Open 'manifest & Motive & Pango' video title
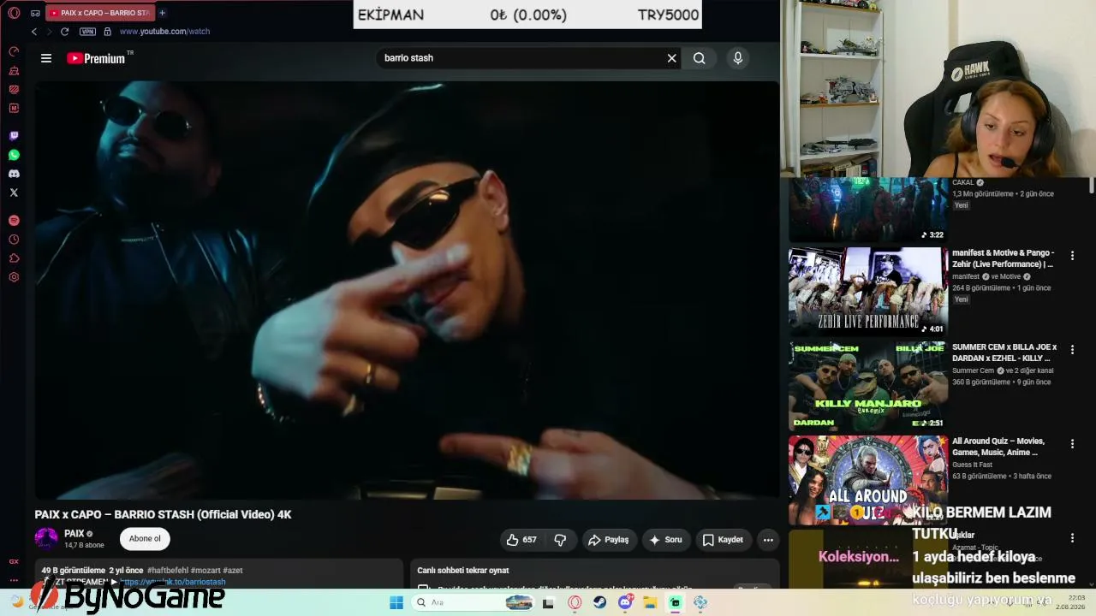Screen dimensions: 1096x616 (1004, 258)
